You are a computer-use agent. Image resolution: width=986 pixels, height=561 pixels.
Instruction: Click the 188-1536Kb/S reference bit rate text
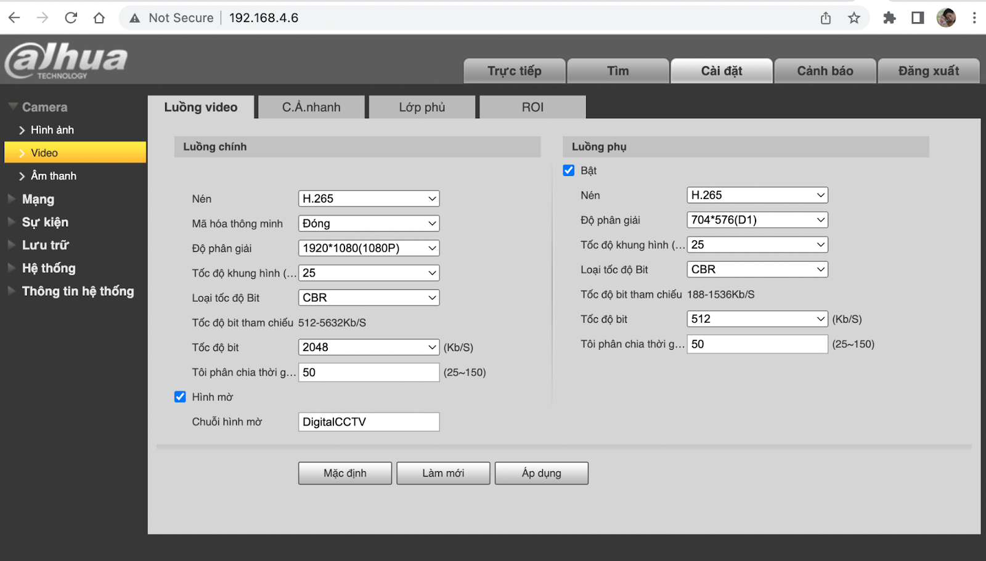[x=721, y=294]
